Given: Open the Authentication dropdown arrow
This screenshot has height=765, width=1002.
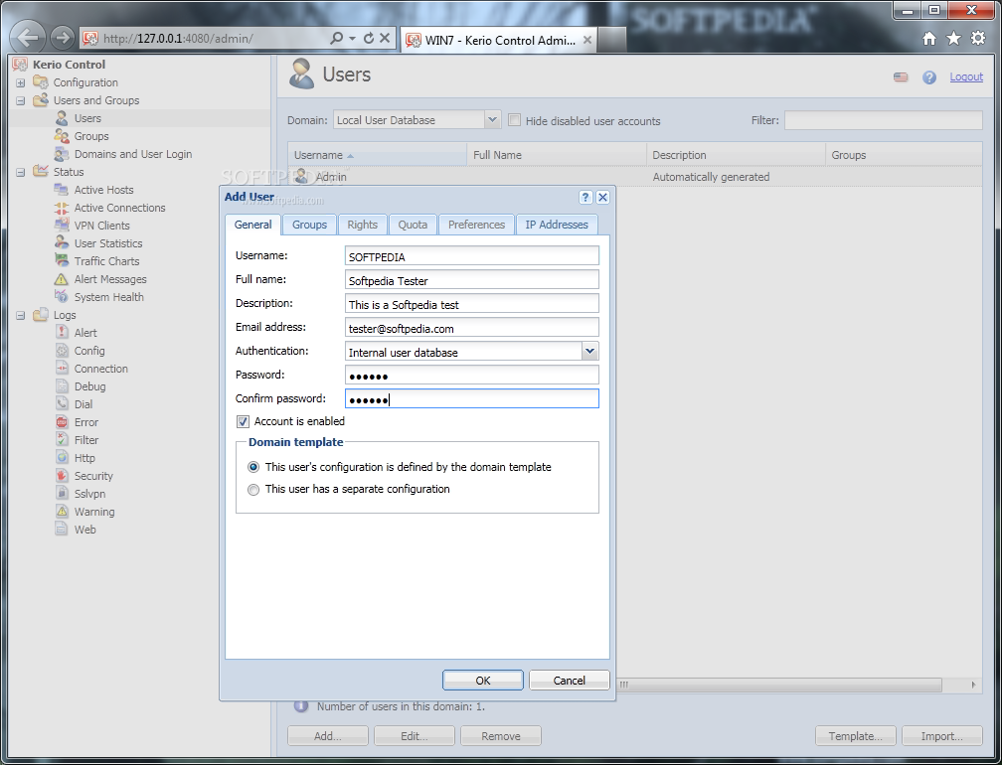Looking at the screenshot, I should [x=589, y=352].
